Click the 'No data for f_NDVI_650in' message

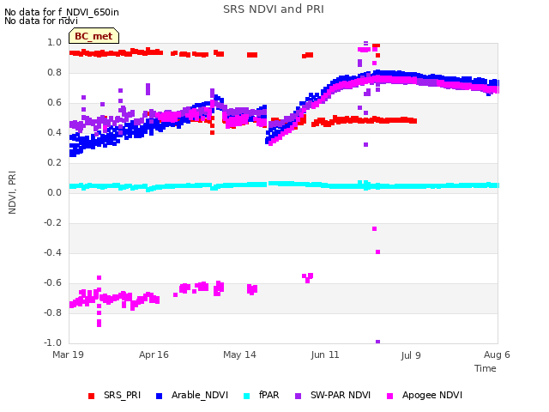pos(62,12)
